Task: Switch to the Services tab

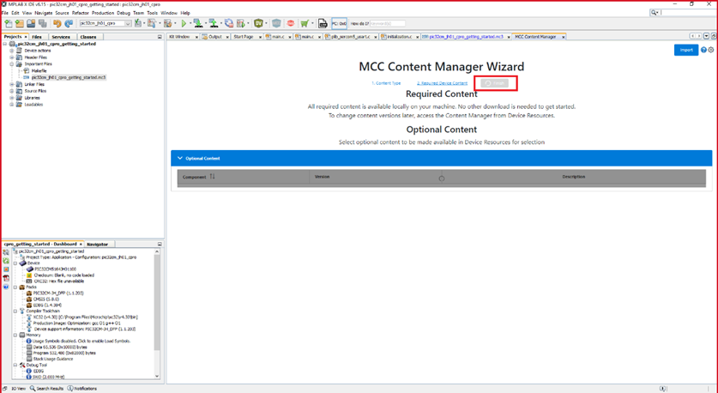Action: pyautogui.click(x=61, y=37)
